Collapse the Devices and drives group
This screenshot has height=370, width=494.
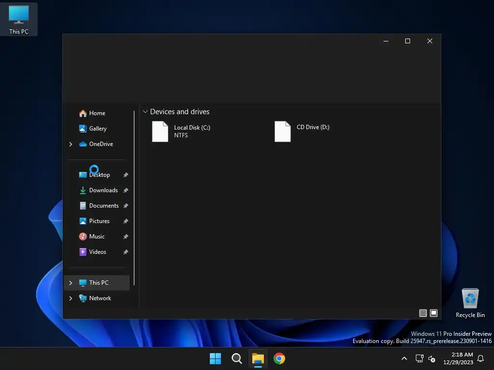click(145, 112)
